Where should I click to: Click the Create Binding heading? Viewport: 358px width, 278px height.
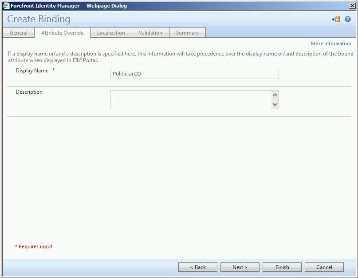tap(39, 19)
